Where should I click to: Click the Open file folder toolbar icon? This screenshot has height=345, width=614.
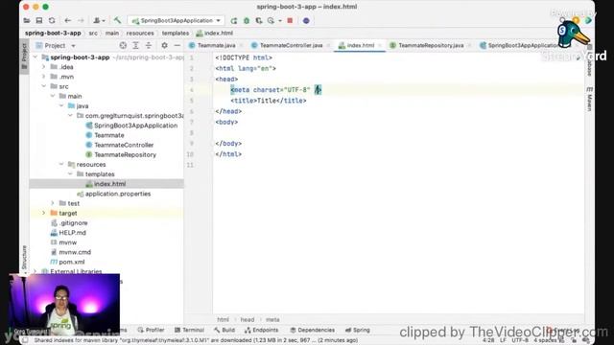[27, 20]
